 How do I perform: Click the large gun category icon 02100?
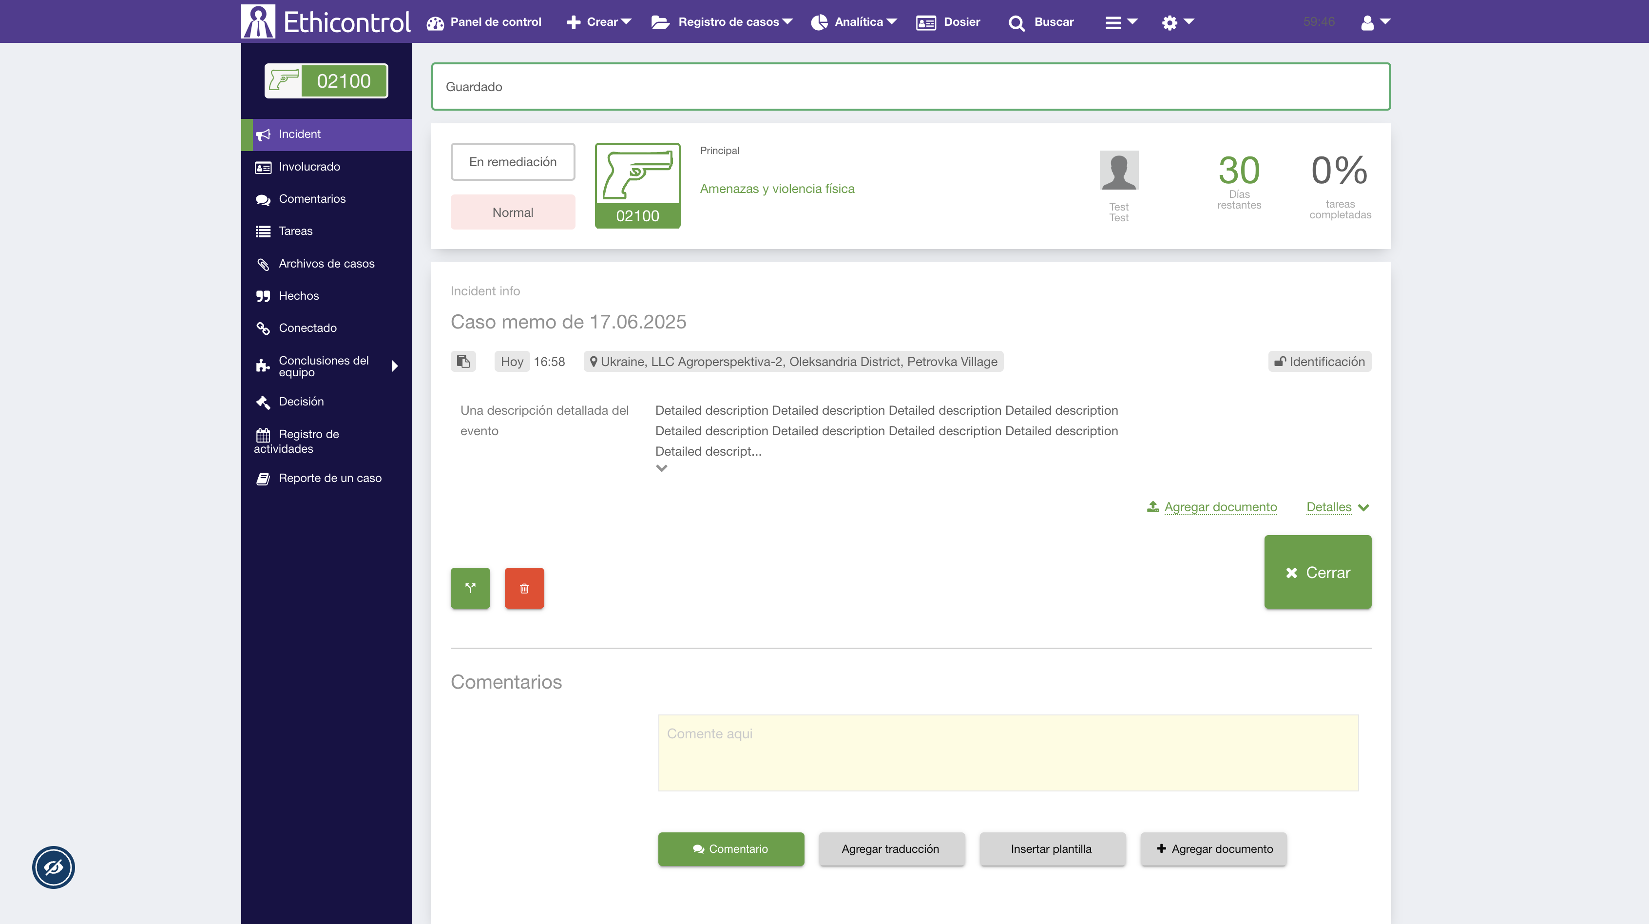point(637,185)
